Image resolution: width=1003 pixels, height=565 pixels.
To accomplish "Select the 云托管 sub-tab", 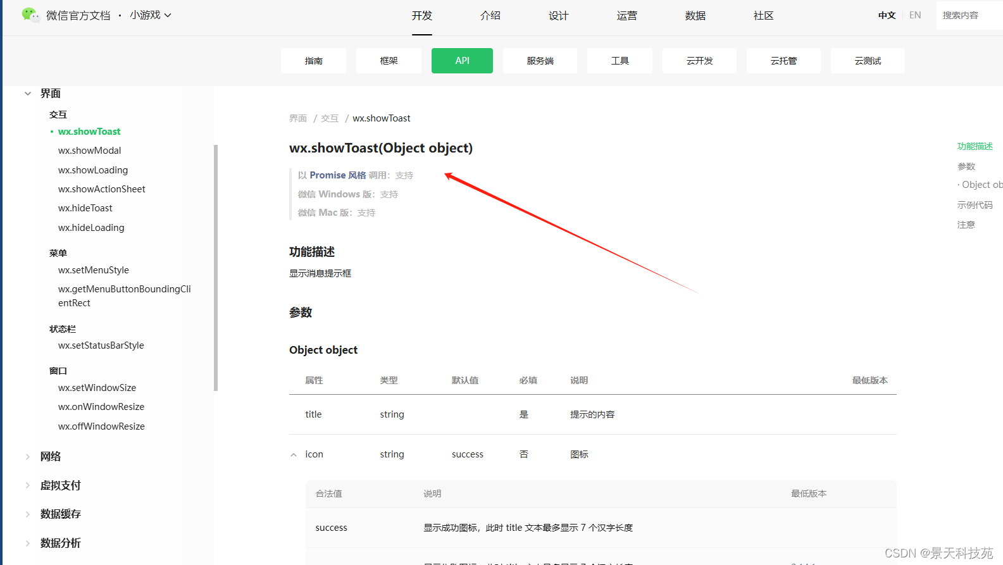I will click(783, 61).
